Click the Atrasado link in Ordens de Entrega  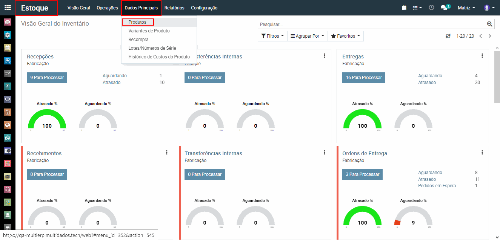pyautogui.click(x=427, y=179)
